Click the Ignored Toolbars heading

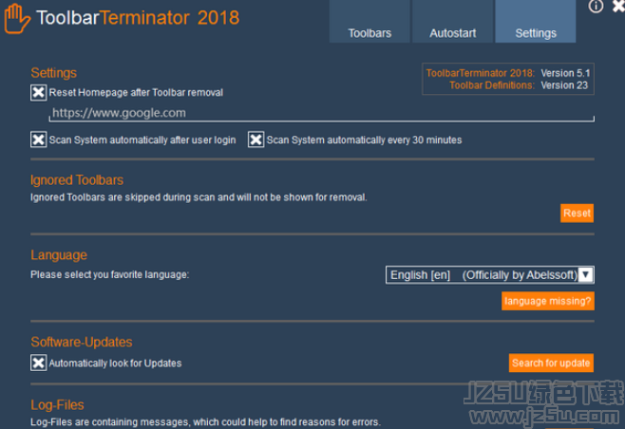pos(77,180)
